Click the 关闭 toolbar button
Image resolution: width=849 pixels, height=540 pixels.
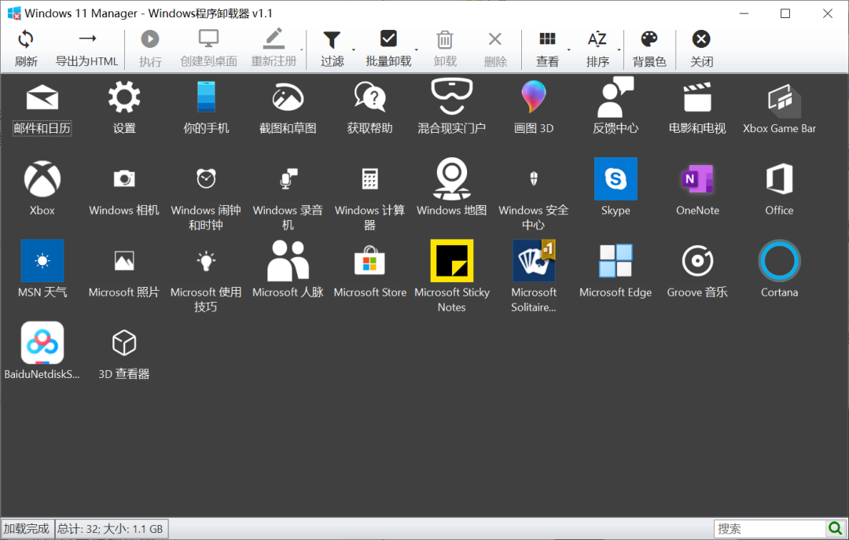[701, 49]
